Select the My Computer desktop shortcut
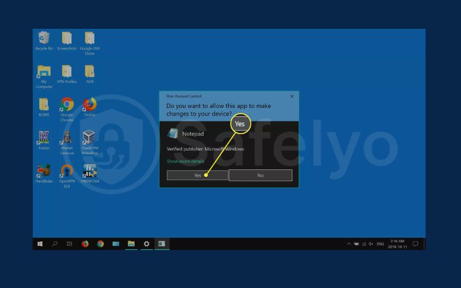The height and width of the screenshot is (288, 461). [44, 77]
